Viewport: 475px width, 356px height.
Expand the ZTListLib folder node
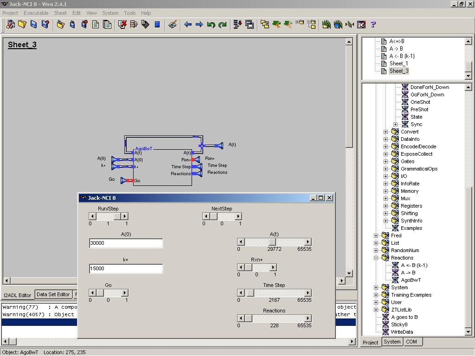[376, 310]
